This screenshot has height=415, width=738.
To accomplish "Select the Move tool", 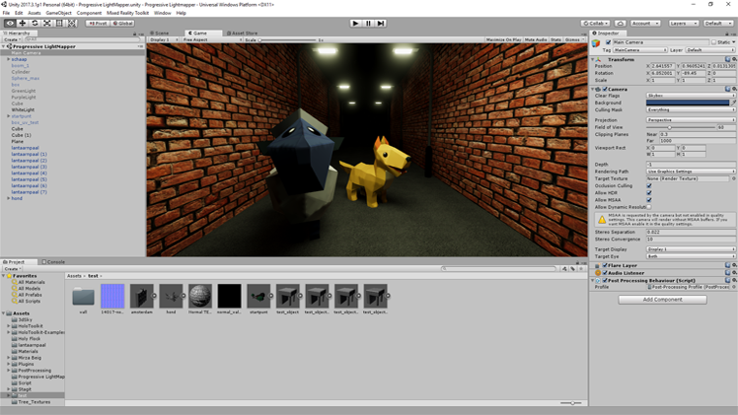I will click(x=23, y=23).
